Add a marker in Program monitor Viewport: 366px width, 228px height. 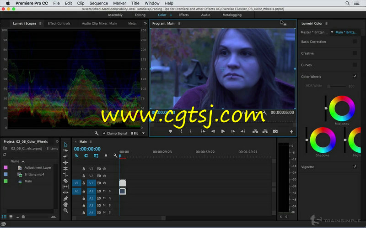tap(170, 131)
